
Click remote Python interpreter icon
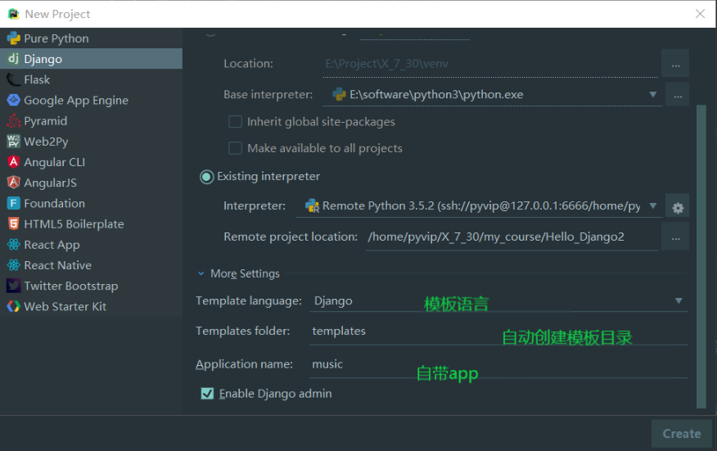tap(313, 205)
